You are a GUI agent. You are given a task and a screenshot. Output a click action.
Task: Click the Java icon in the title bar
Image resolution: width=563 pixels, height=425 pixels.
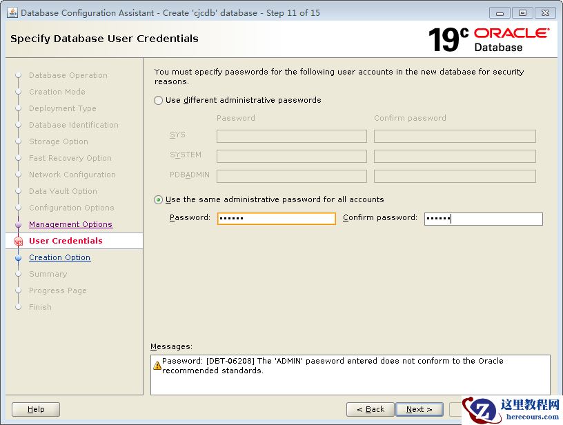click(x=12, y=12)
